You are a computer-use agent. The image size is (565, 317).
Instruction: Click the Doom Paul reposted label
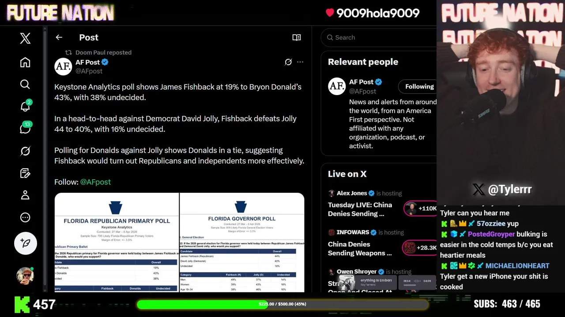[x=103, y=52]
